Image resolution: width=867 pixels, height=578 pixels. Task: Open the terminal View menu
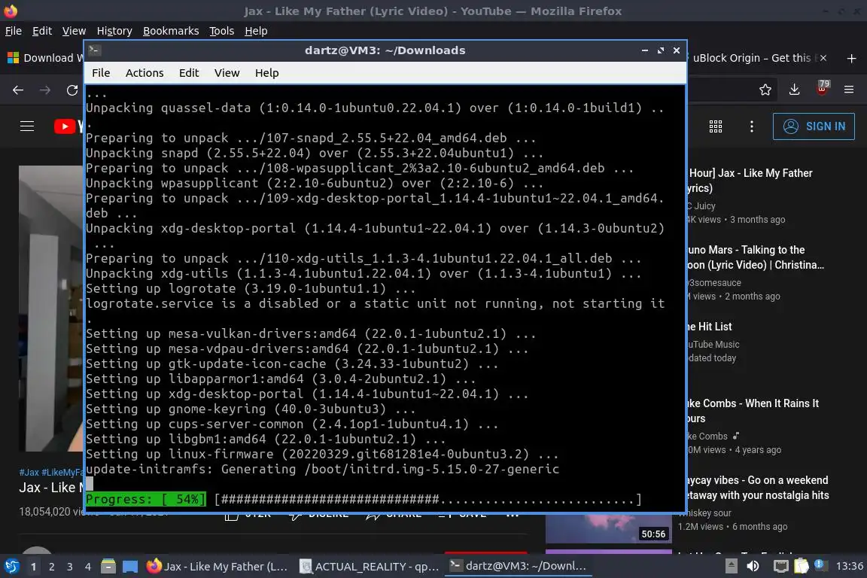click(227, 73)
